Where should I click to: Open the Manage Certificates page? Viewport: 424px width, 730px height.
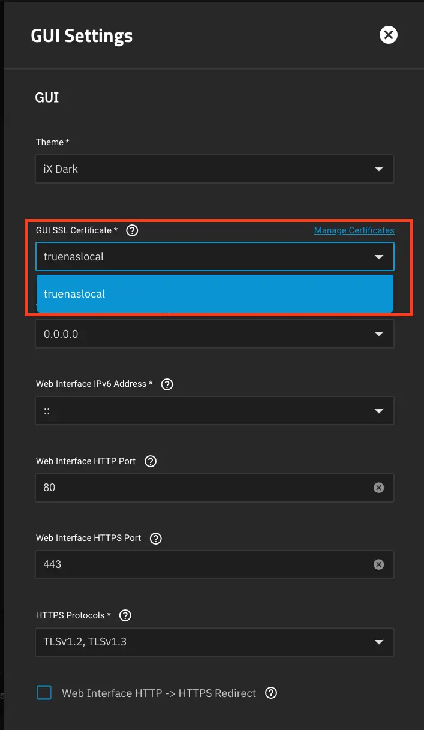[x=354, y=230]
